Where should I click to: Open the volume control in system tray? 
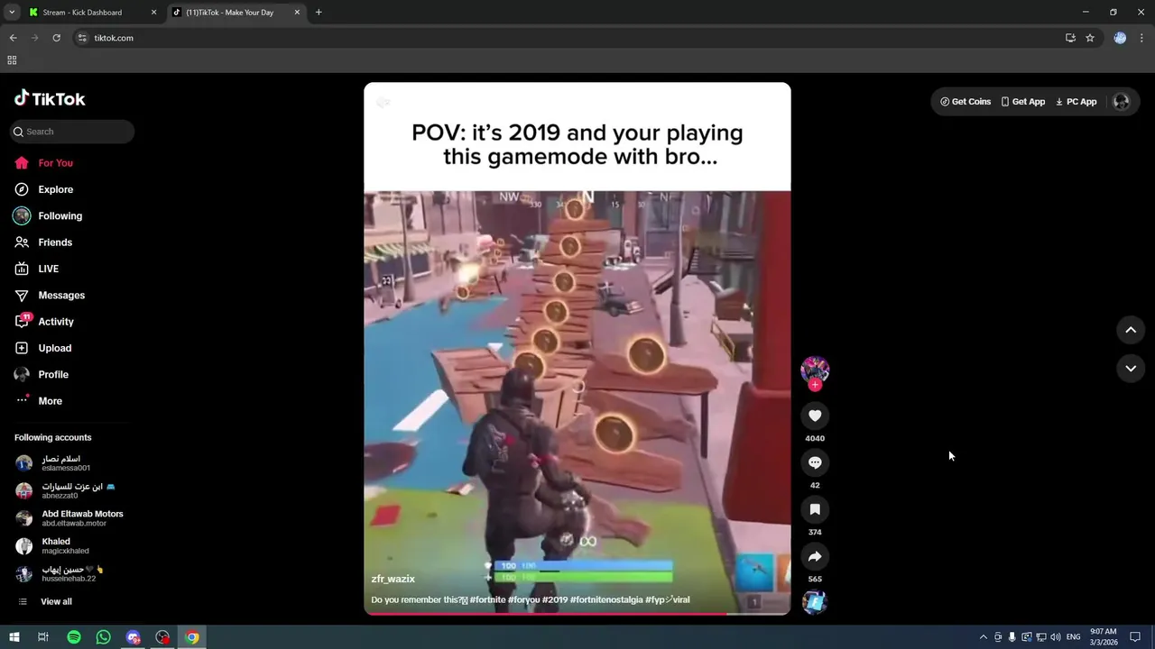coord(1055,637)
